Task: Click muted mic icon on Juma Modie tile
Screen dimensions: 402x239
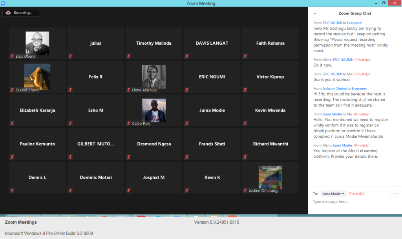Action: pos(187,123)
